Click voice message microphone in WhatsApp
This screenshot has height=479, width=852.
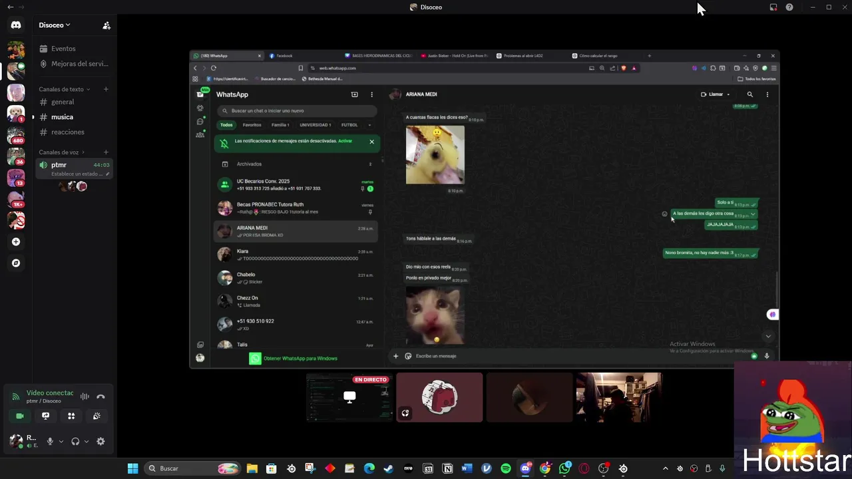coord(767,356)
